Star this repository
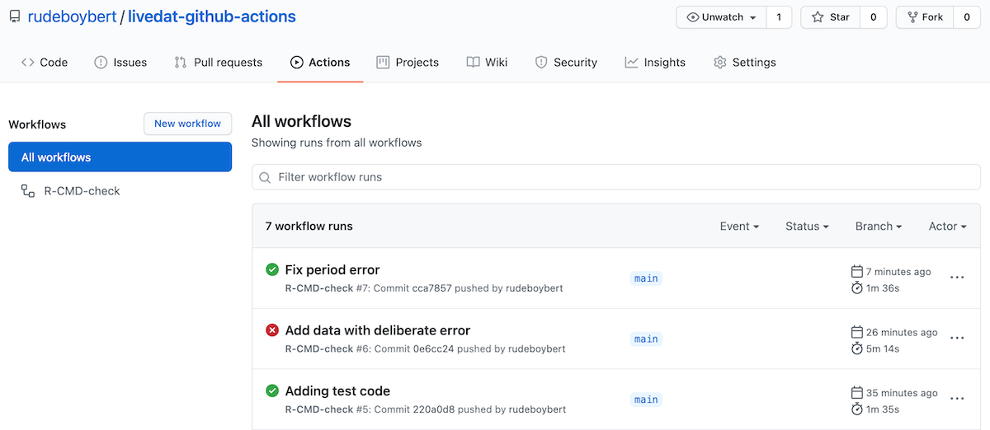The height and width of the screenshot is (430, 990). click(831, 17)
